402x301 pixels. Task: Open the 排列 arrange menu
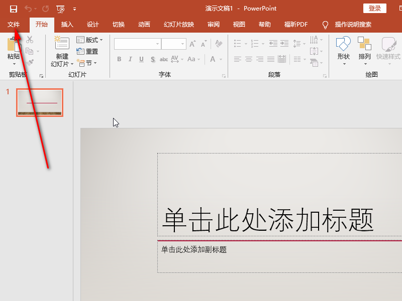[365, 51]
